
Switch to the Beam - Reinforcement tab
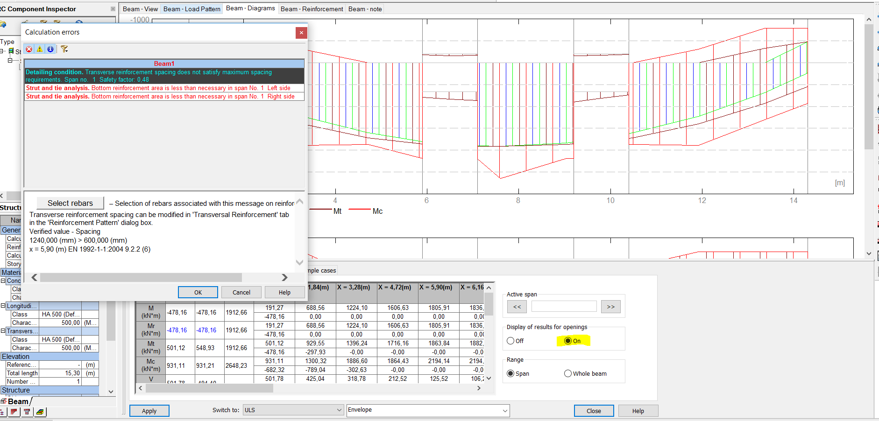[312, 9]
